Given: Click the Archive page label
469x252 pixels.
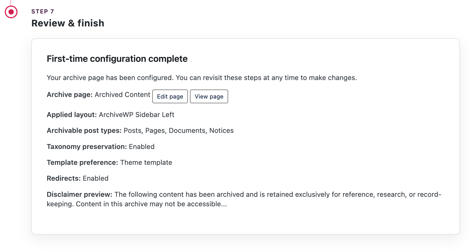Looking at the screenshot, I should [69, 94].
